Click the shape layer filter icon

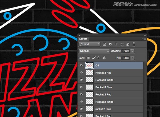click(122, 44)
